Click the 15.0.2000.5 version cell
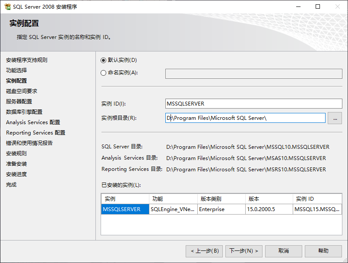The height and width of the screenshot is (263, 348). tap(269, 209)
